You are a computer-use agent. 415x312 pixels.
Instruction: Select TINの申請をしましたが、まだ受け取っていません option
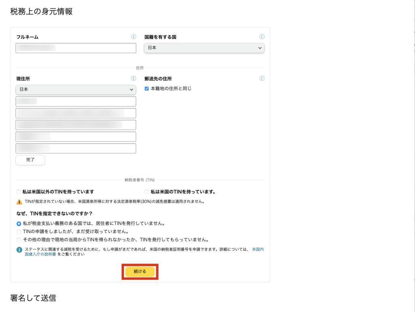[19, 232]
